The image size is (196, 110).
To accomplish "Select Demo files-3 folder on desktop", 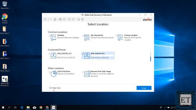I will pyautogui.click(x=5, y=55).
